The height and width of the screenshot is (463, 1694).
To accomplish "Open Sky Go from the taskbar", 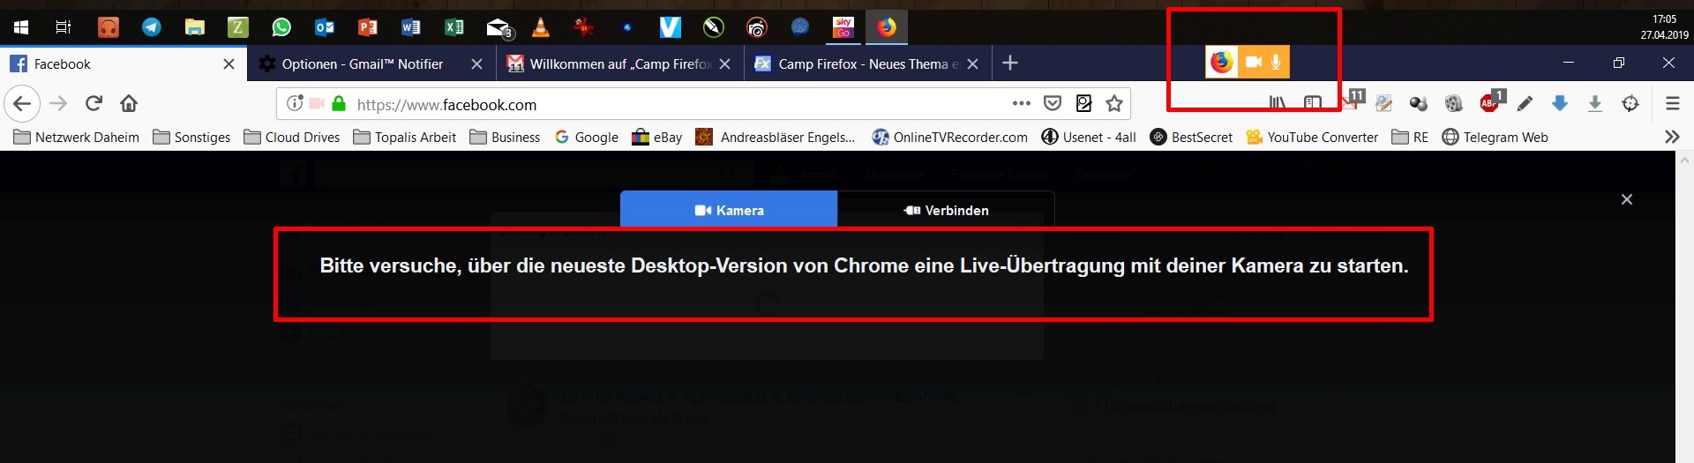I will coord(843,27).
